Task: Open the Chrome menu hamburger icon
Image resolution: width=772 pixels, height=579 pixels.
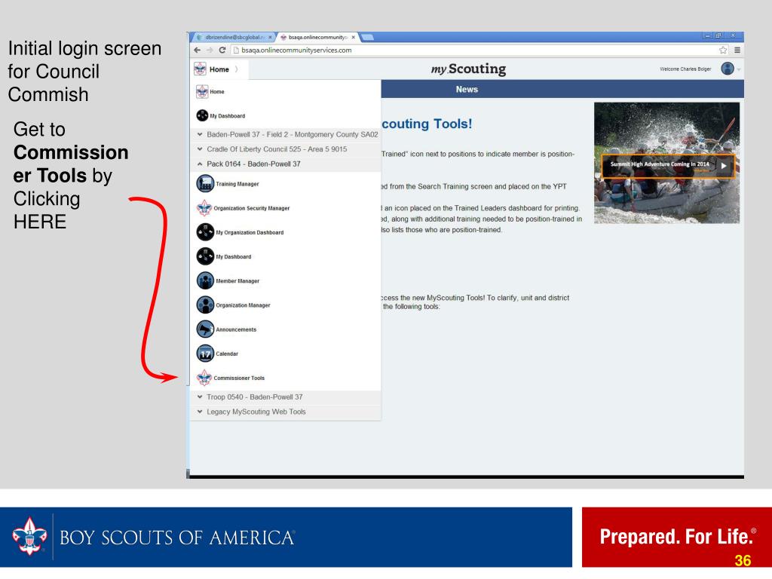Action: [737, 51]
